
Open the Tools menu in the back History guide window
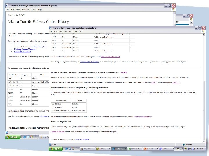click(33, 10)
